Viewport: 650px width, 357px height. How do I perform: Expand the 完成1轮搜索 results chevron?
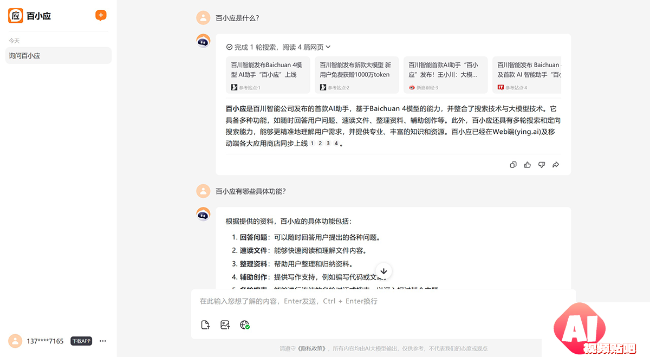328,47
